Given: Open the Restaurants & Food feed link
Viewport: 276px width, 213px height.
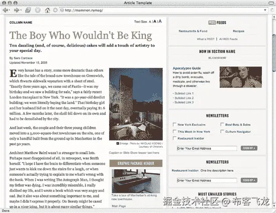Looking at the screenshot, I should click(193, 31).
